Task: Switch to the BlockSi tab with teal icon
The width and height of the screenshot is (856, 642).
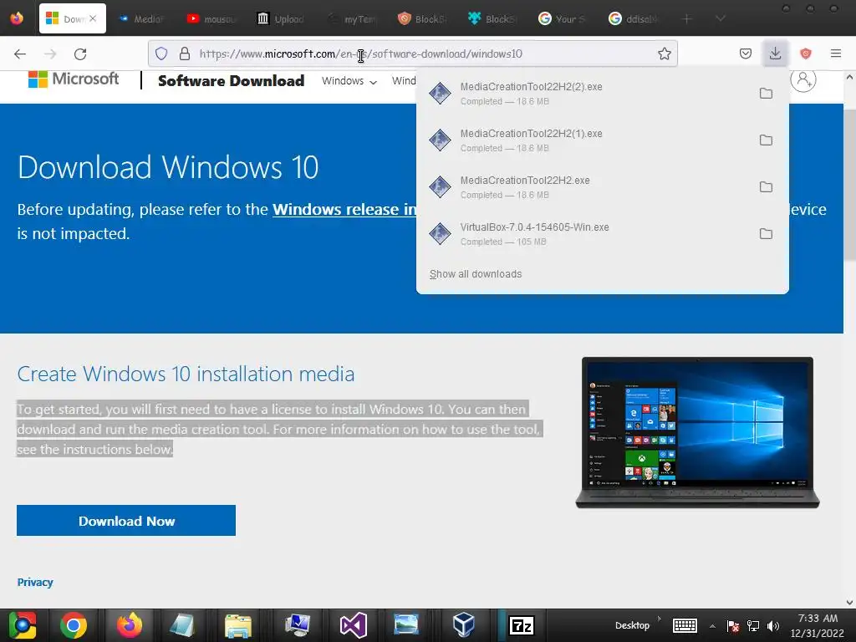Action: click(x=492, y=19)
